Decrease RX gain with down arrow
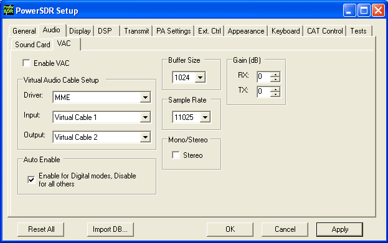Viewport: 388px width, 243px height. (275, 80)
